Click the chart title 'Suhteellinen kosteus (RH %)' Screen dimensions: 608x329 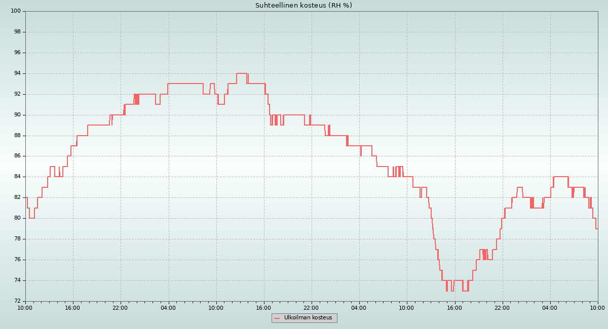tap(303, 6)
